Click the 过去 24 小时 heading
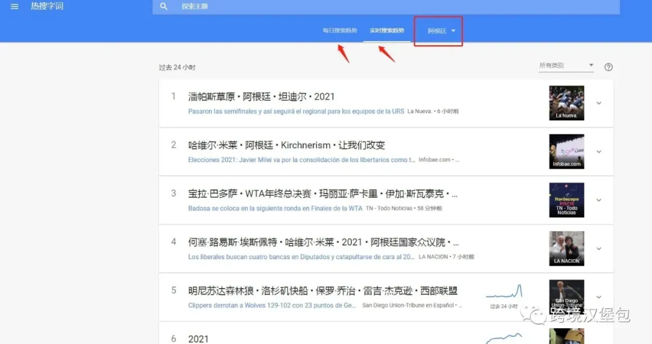This screenshot has height=344, width=652. click(x=177, y=67)
